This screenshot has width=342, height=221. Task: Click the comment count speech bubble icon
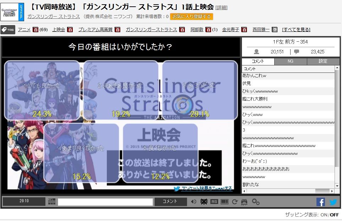click(x=297, y=52)
